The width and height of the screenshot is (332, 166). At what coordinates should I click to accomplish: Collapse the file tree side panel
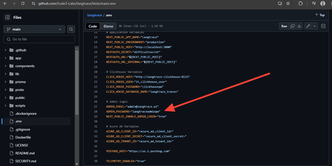(x=7, y=17)
